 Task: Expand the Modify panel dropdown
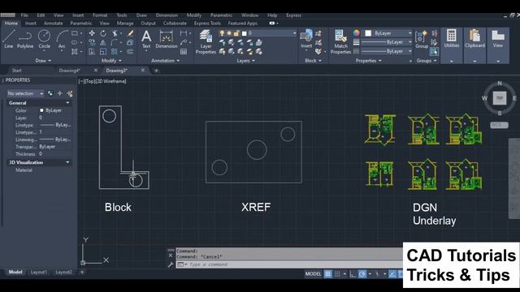click(111, 61)
